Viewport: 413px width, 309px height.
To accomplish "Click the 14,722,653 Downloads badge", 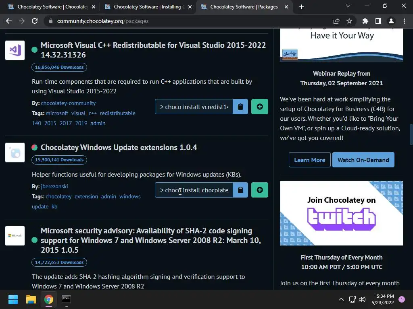I will [59, 262].
